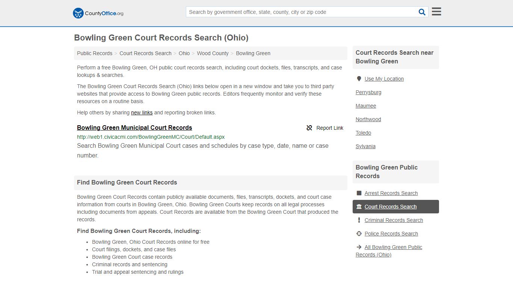Open All Bowling Green Public Records (Ohio)

pyautogui.click(x=389, y=251)
